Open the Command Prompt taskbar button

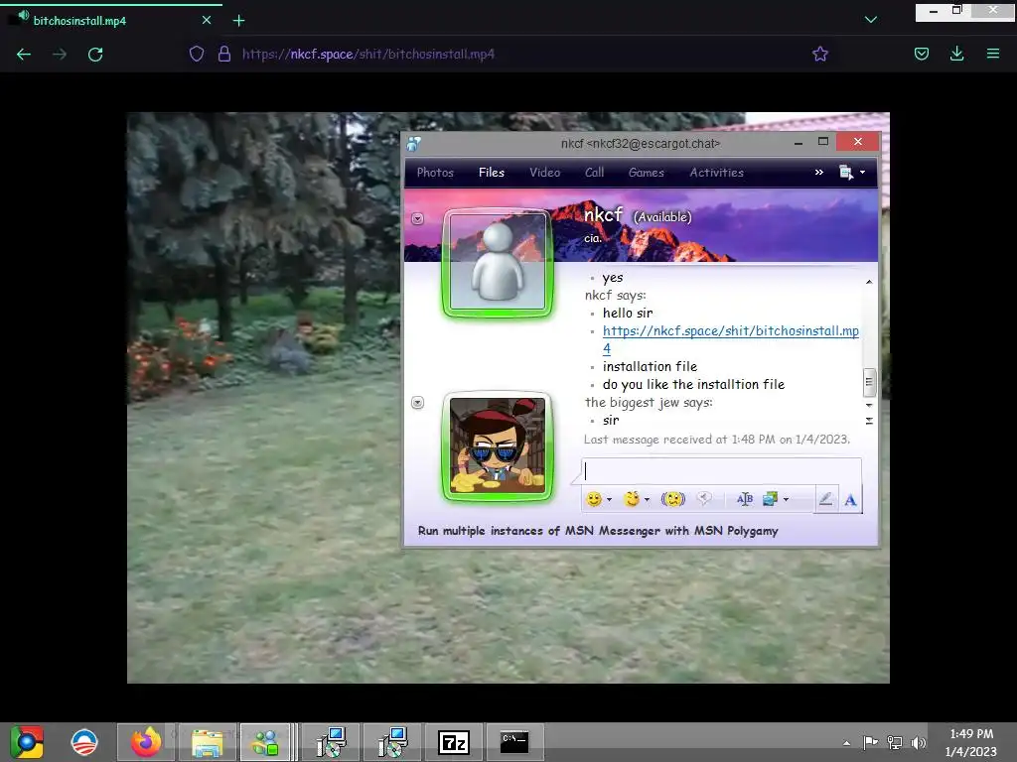pos(515,742)
